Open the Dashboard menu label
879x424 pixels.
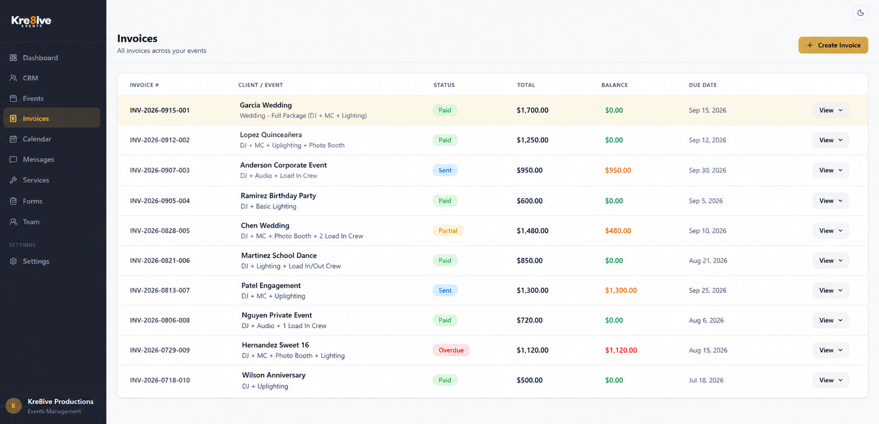40,57
